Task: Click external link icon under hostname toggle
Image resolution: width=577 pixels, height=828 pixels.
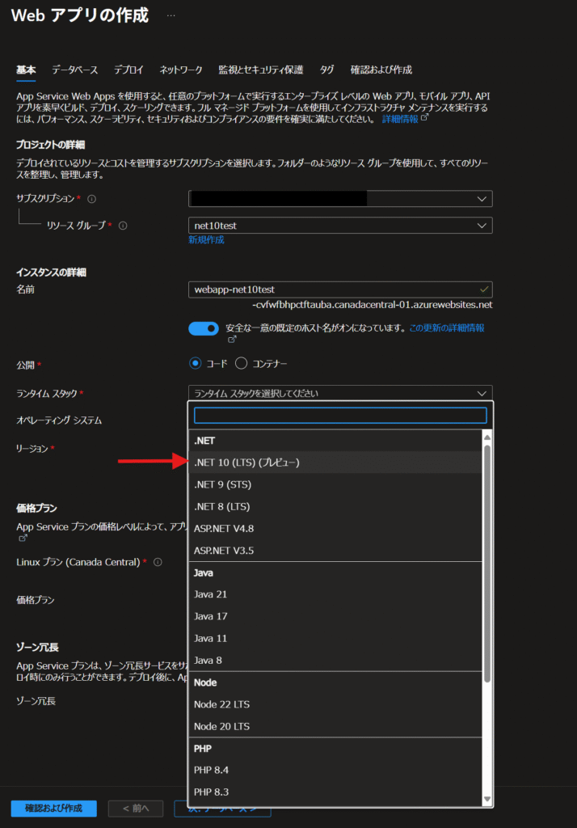Action: click(232, 339)
